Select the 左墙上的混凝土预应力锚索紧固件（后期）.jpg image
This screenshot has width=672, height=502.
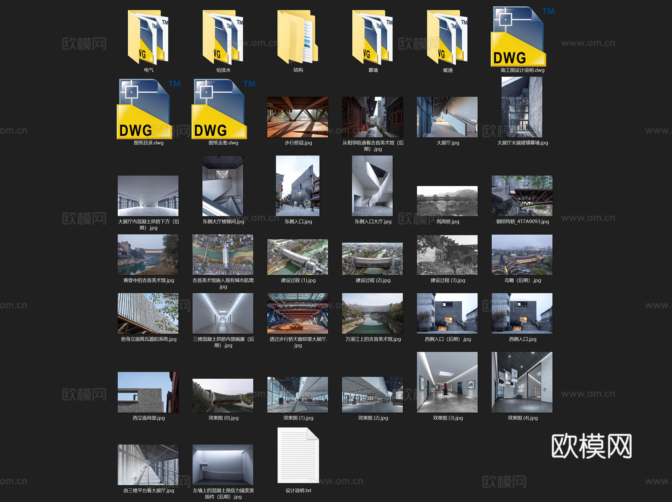[x=223, y=465]
